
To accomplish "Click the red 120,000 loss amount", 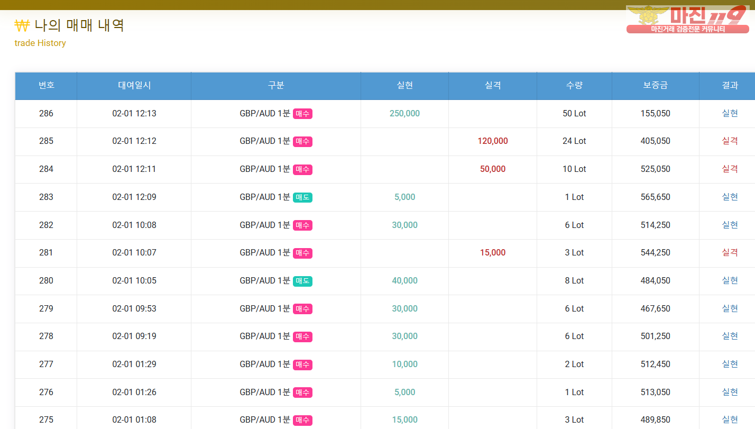I will (492, 141).
